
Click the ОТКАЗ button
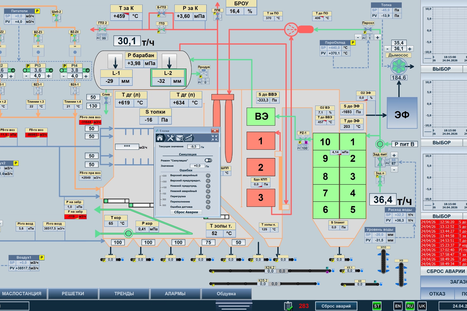[x=437, y=294]
